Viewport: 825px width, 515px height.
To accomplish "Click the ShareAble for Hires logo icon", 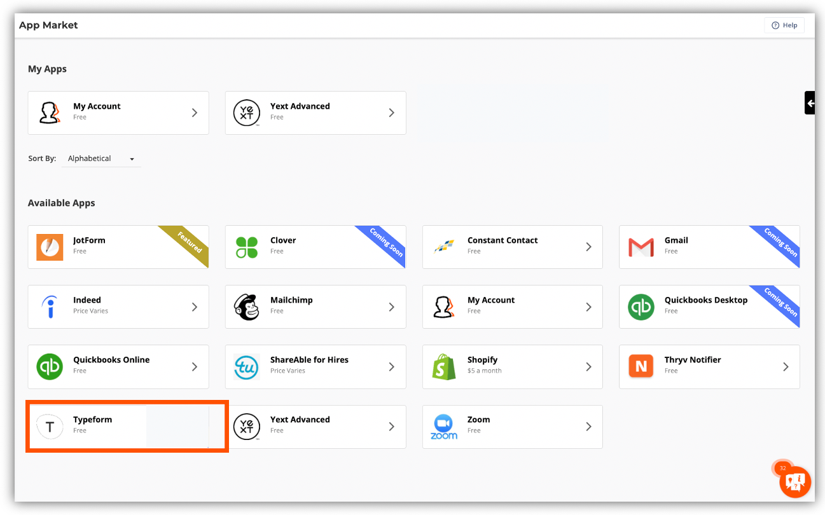I will click(x=247, y=366).
